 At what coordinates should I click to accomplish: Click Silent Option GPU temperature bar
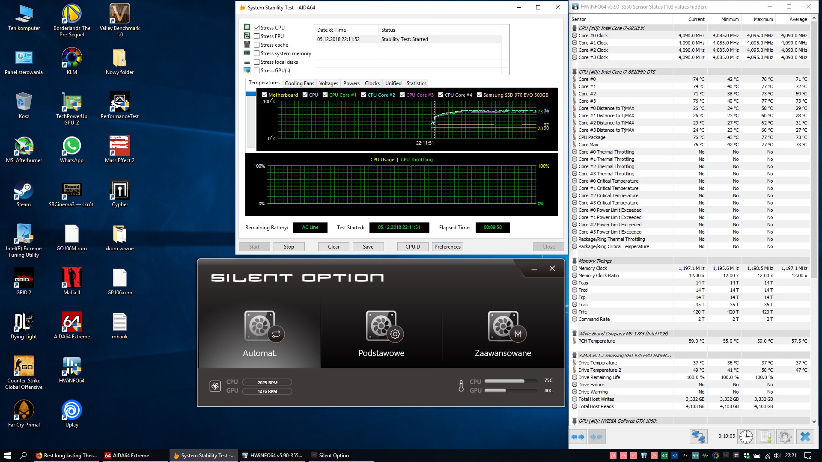511,390
